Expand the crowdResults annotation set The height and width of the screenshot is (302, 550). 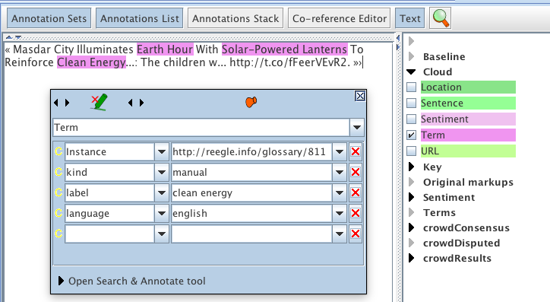click(x=412, y=258)
